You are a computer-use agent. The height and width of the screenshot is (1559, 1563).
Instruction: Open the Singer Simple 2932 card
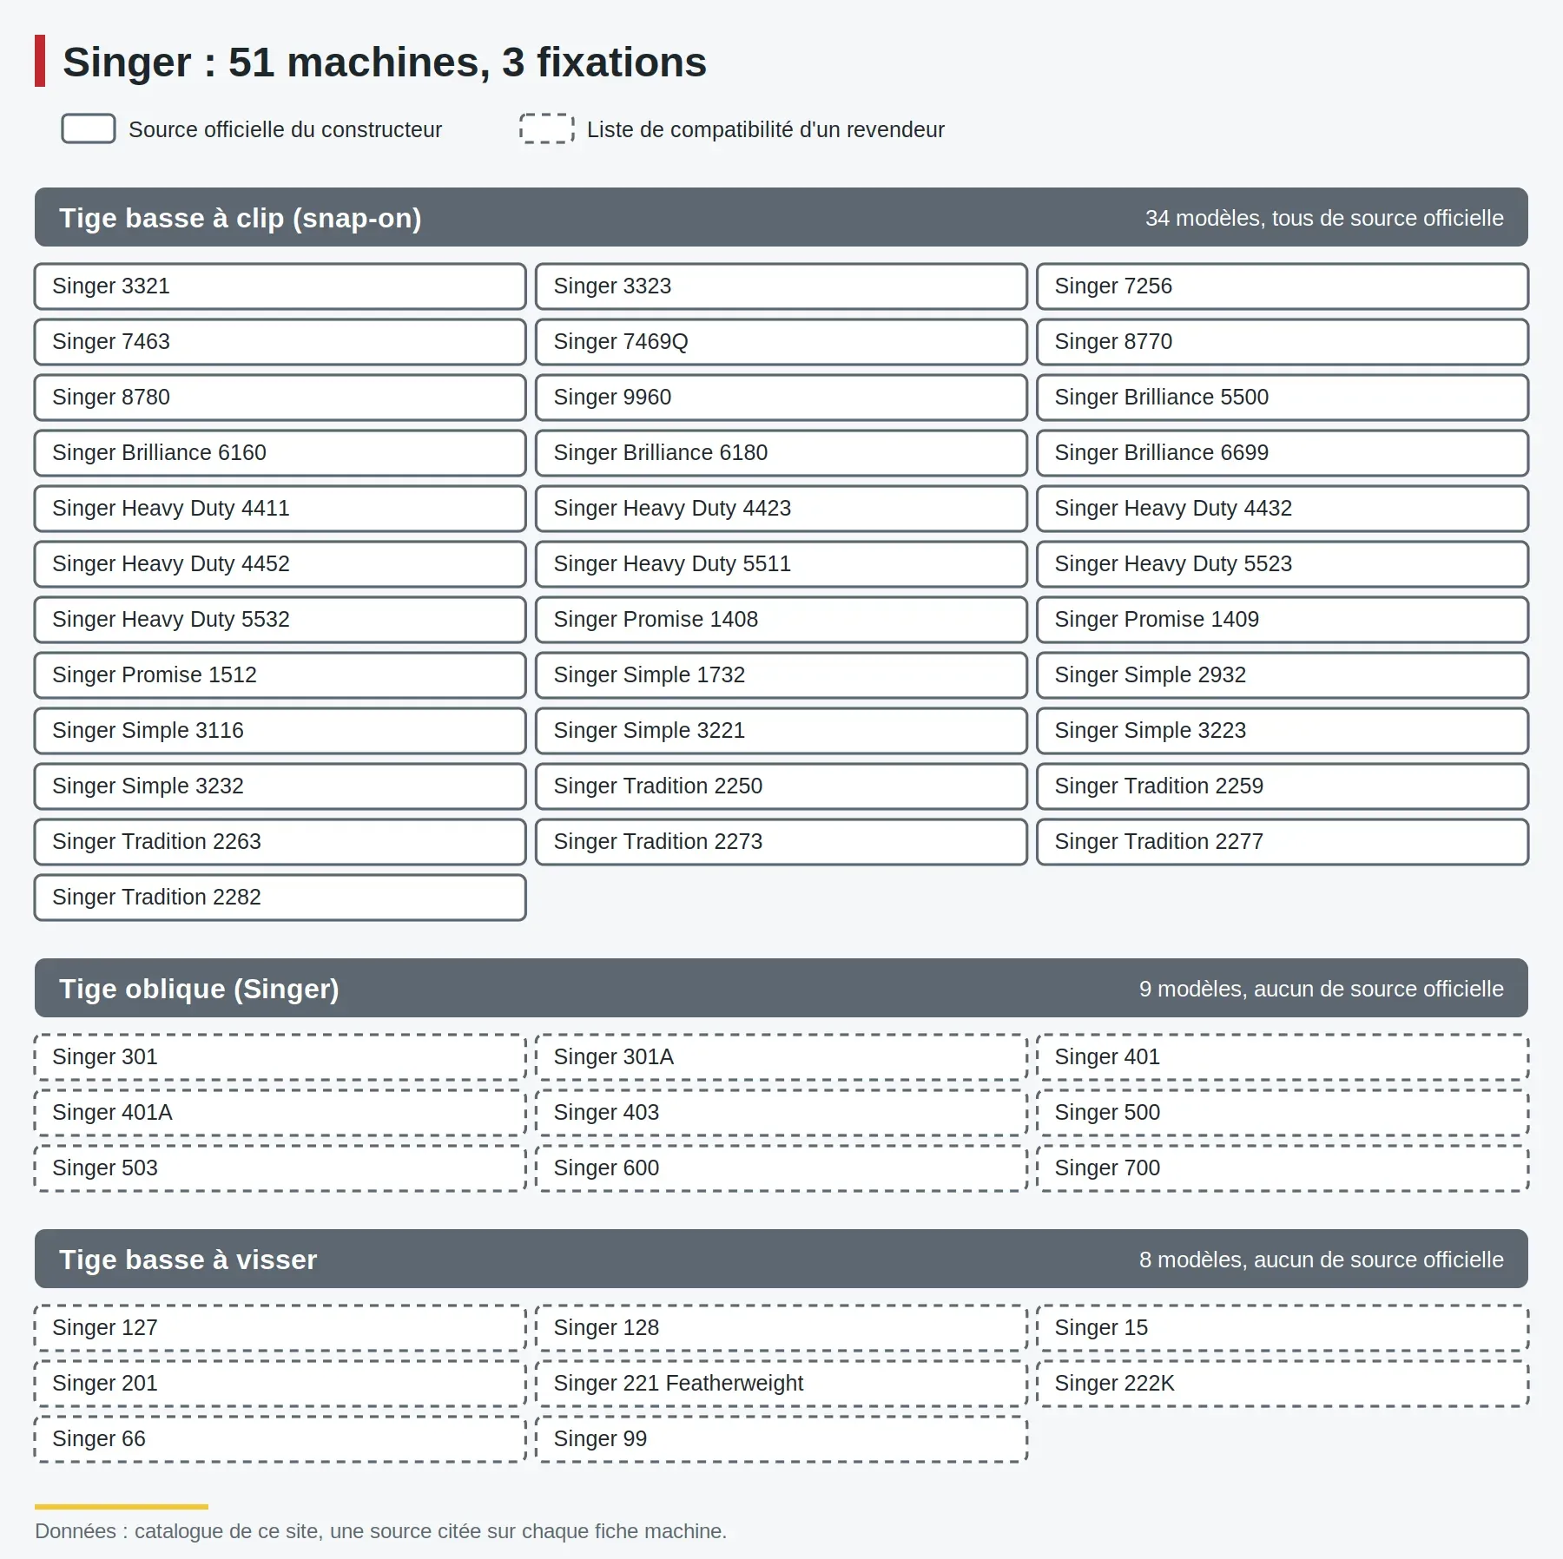coord(1283,675)
